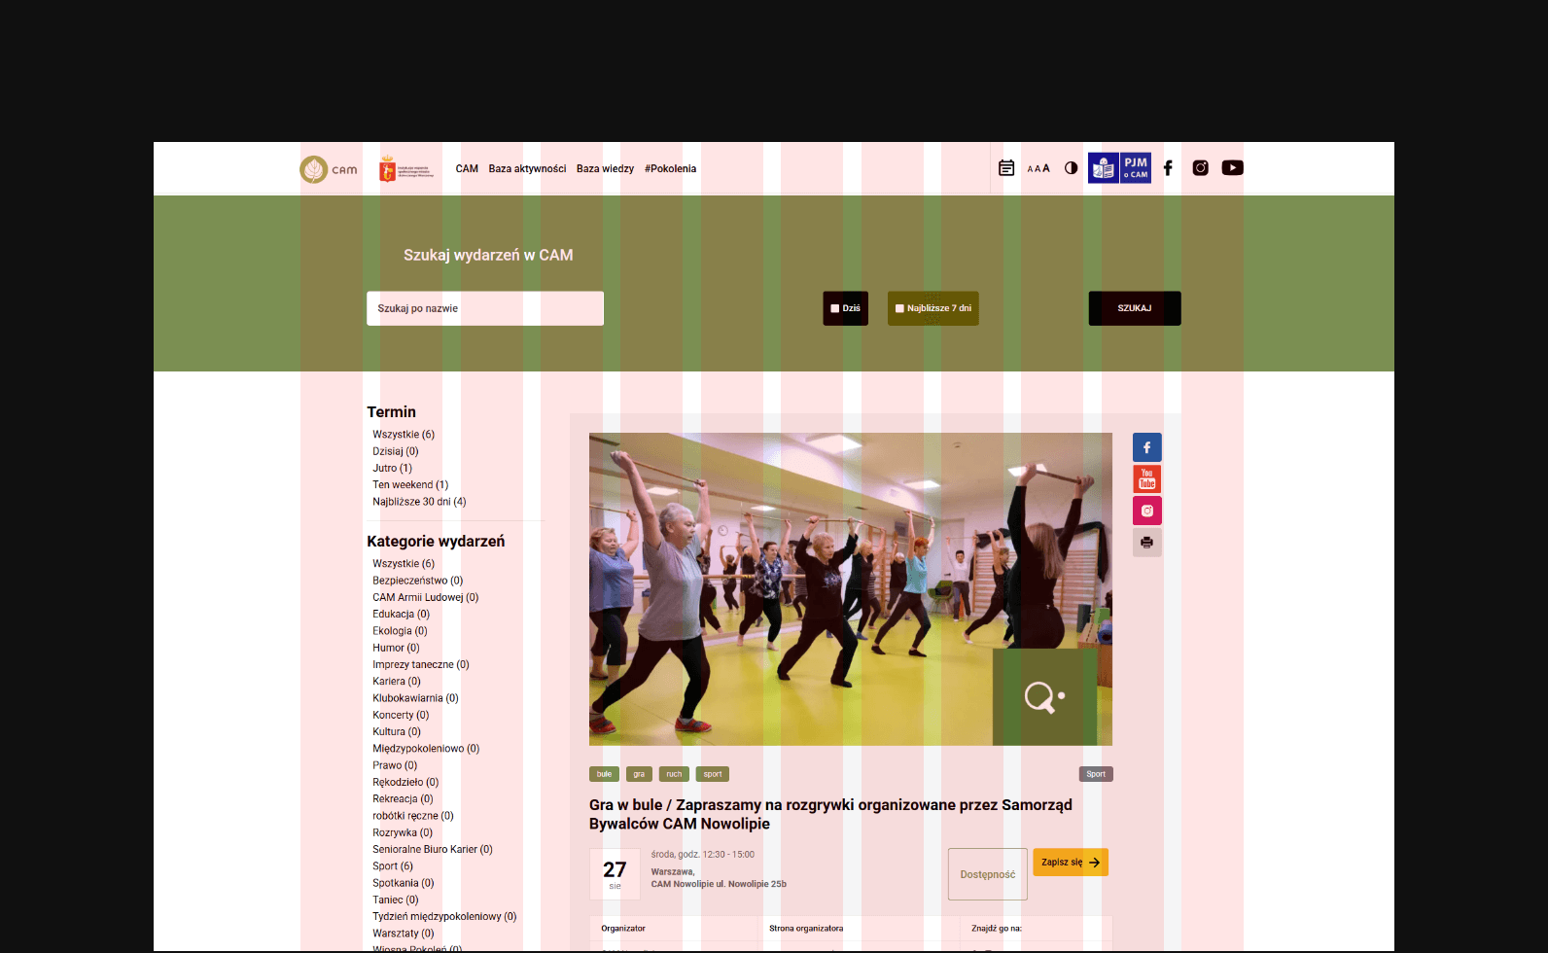1548x953 pixels.
Task: Click the AAA font size control
Action: (x=1038, y=168)
